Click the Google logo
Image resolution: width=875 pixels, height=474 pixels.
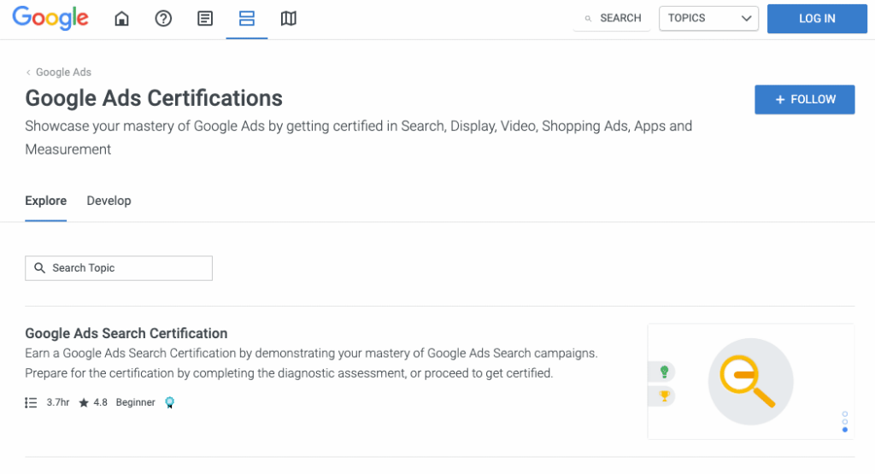click(x=50, y=18)
